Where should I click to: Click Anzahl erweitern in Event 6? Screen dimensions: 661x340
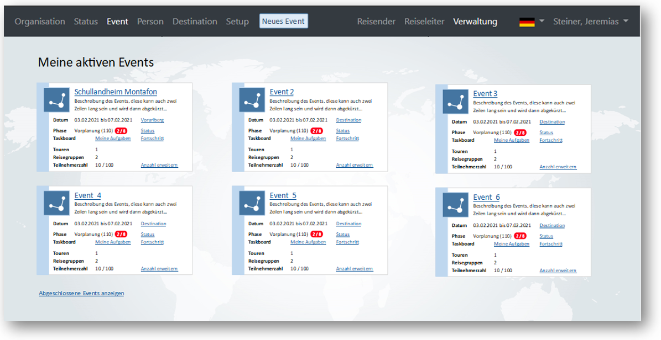558,271
